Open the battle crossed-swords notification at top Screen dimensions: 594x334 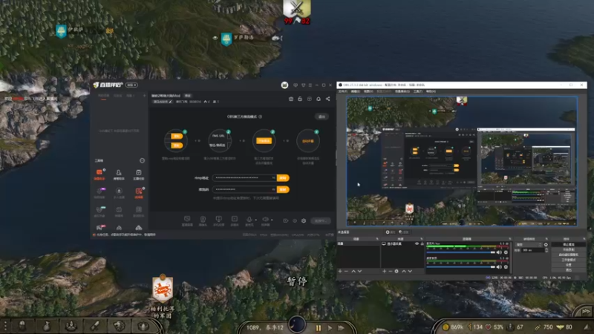297,12
